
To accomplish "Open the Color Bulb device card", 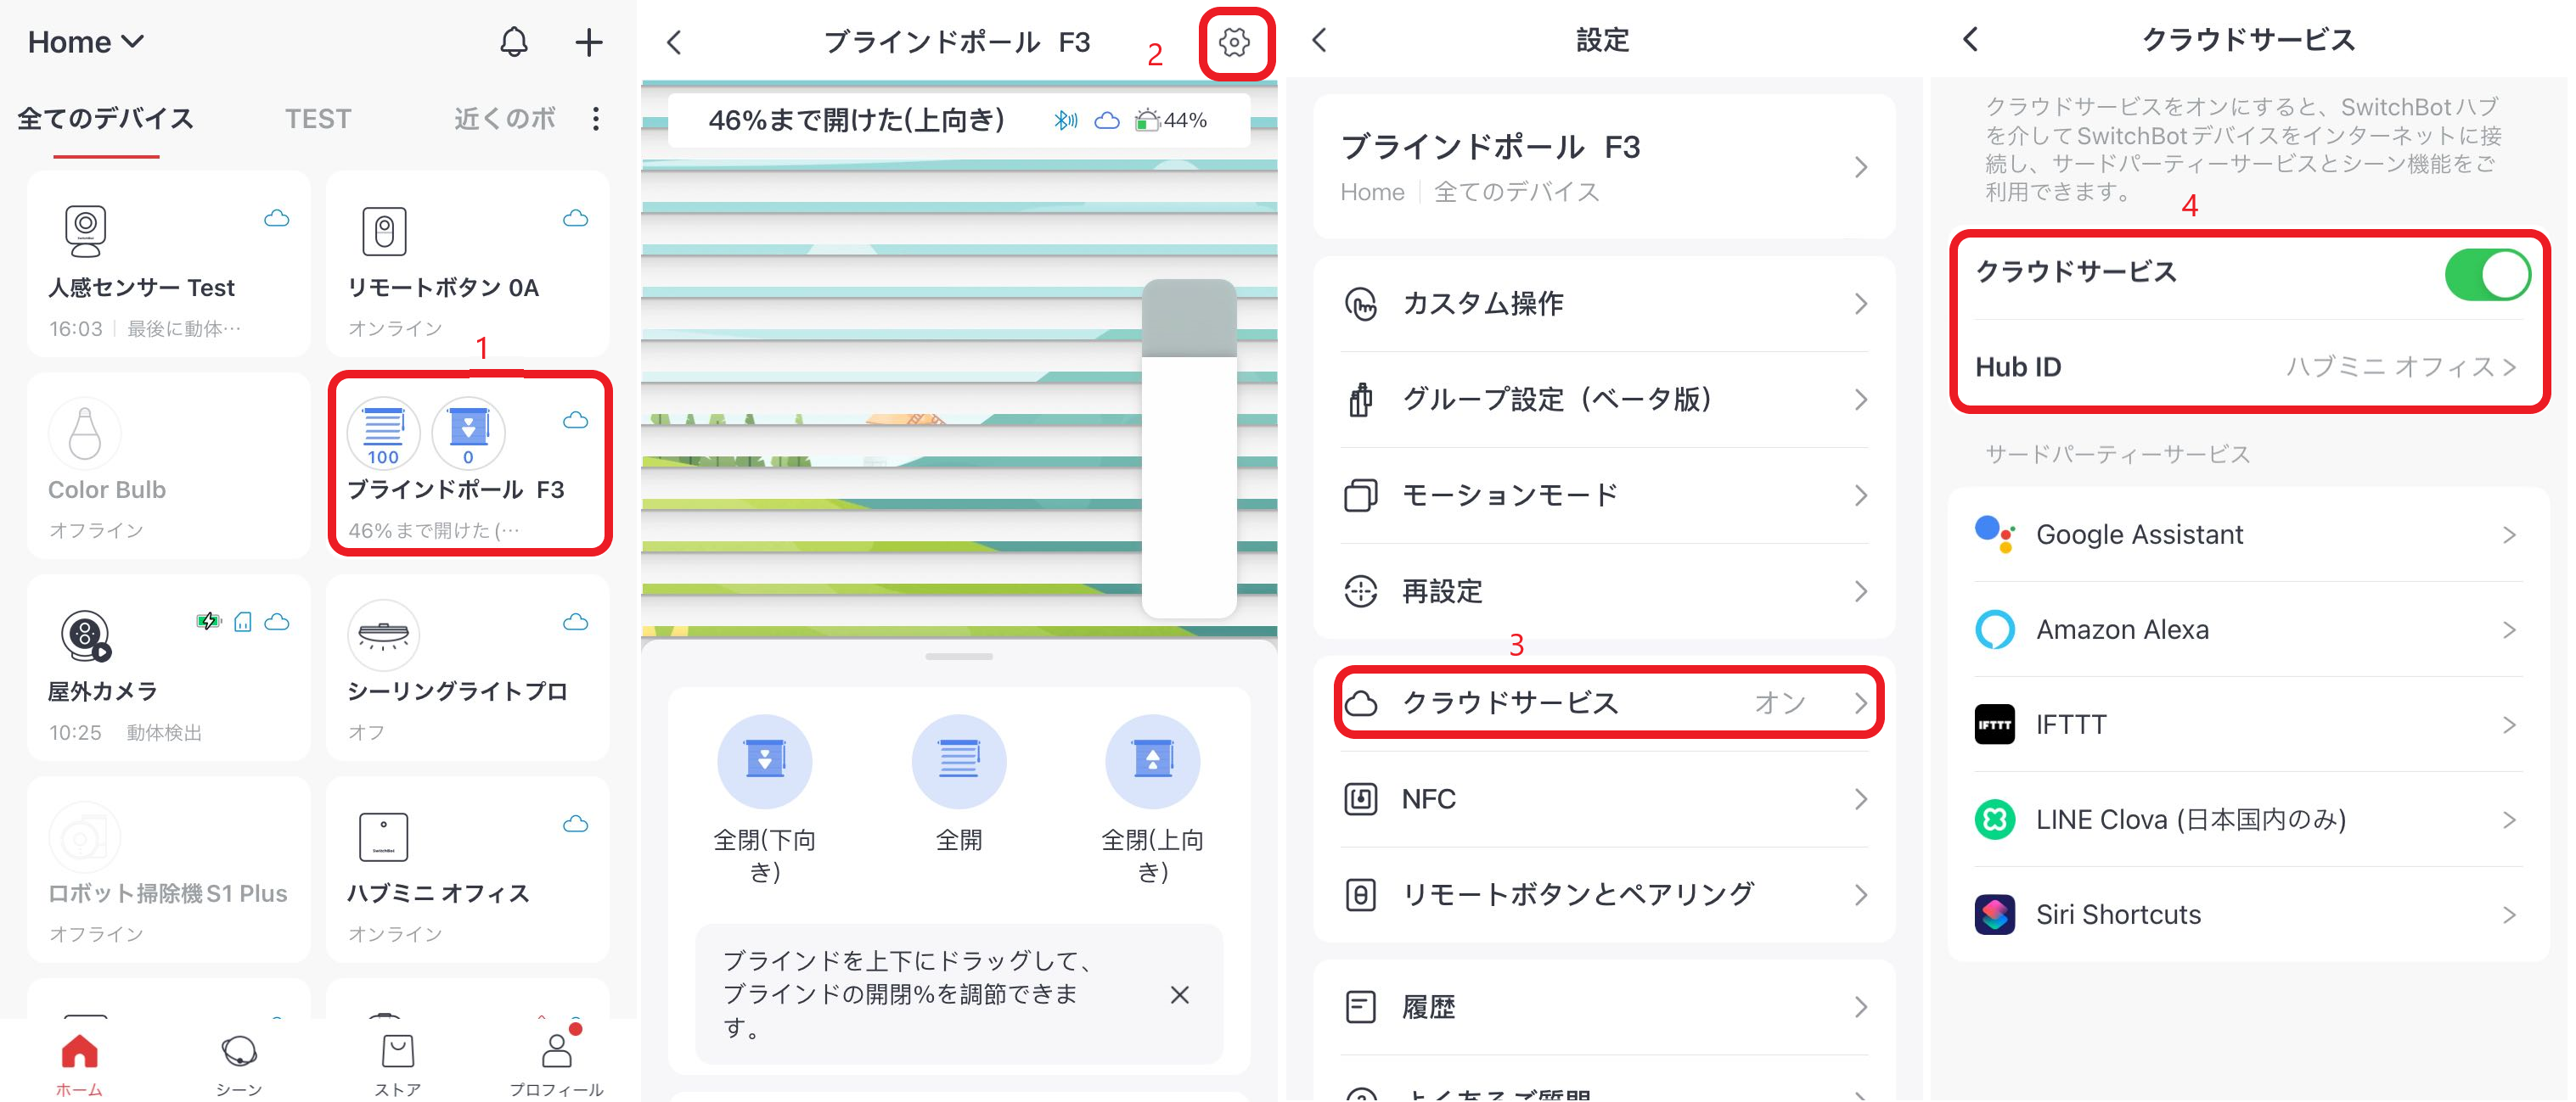I will tap(168, 466).
